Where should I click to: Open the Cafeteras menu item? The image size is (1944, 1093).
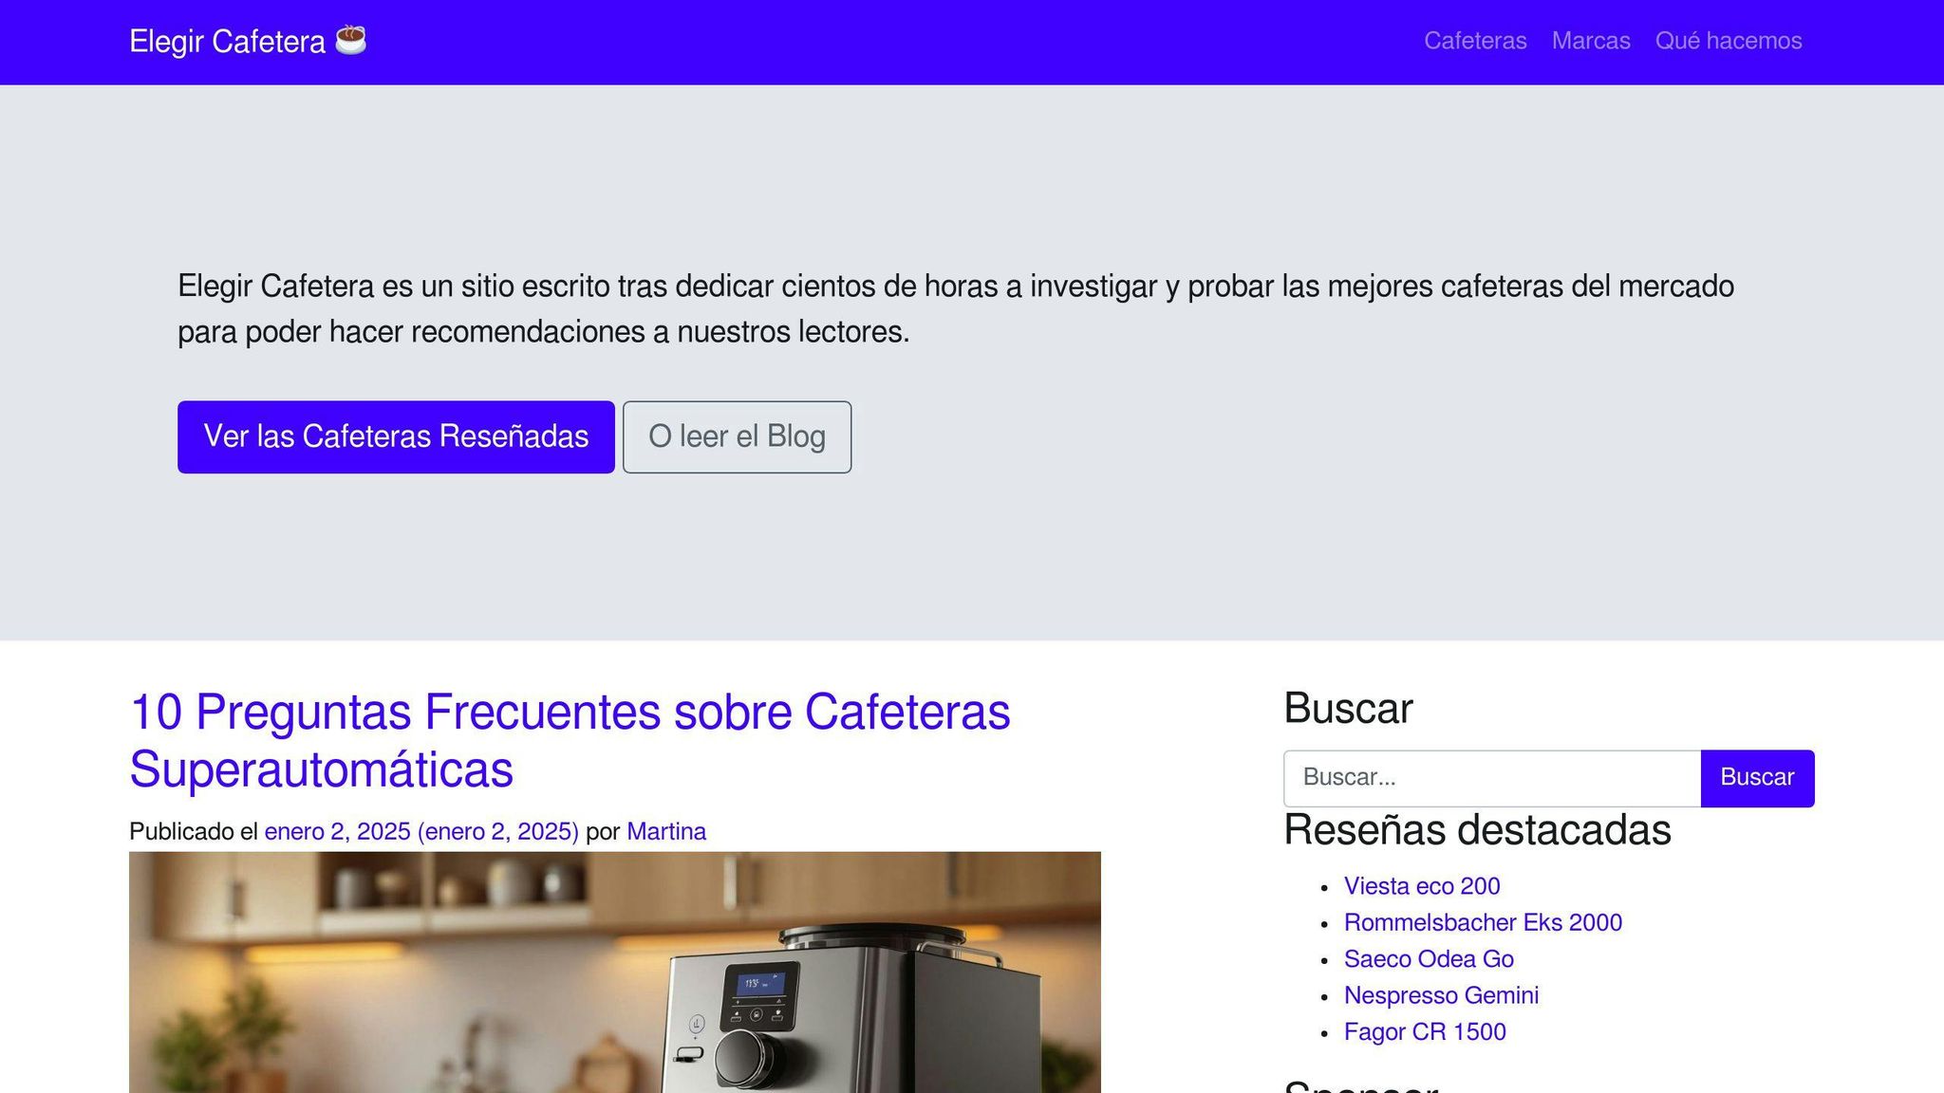(x=1475, y=41)
